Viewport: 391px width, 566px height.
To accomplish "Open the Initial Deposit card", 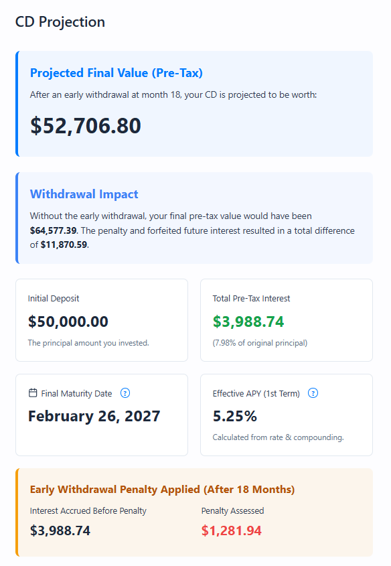I will (101, 320).
